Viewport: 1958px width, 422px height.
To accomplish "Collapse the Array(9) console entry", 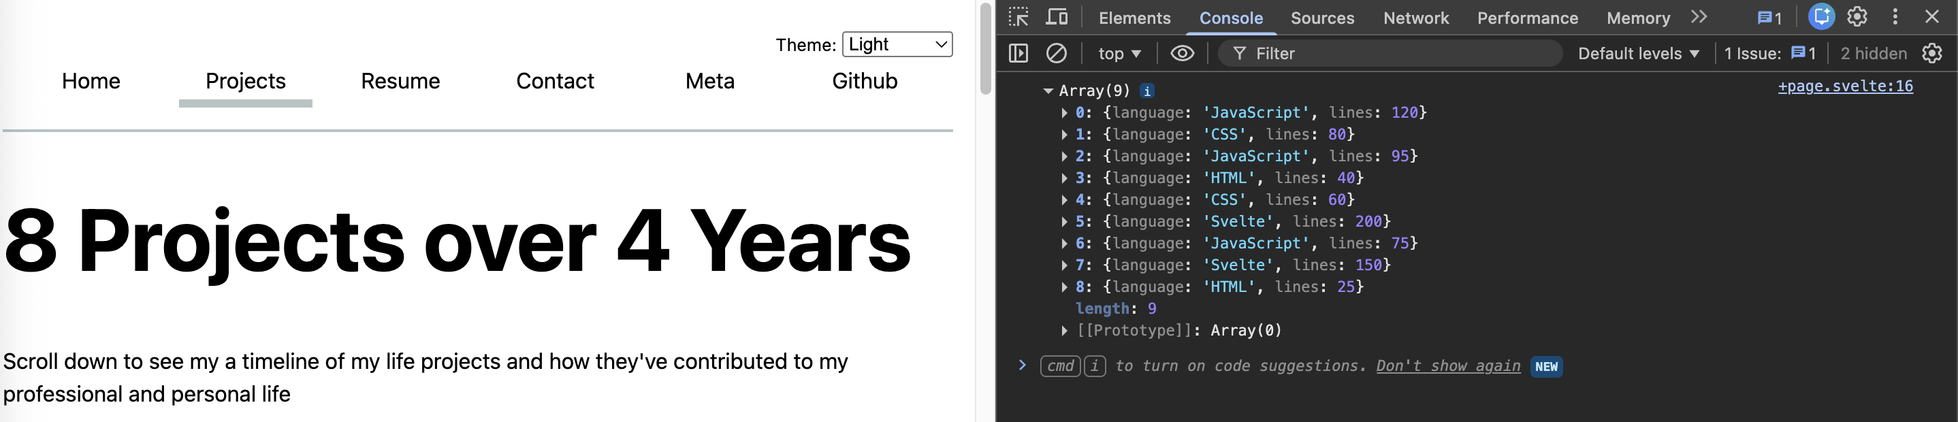I will (x=1048, y=91).
